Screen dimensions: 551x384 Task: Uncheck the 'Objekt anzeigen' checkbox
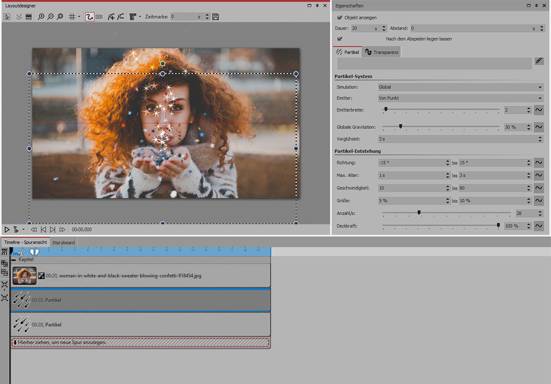click(340, 17)
